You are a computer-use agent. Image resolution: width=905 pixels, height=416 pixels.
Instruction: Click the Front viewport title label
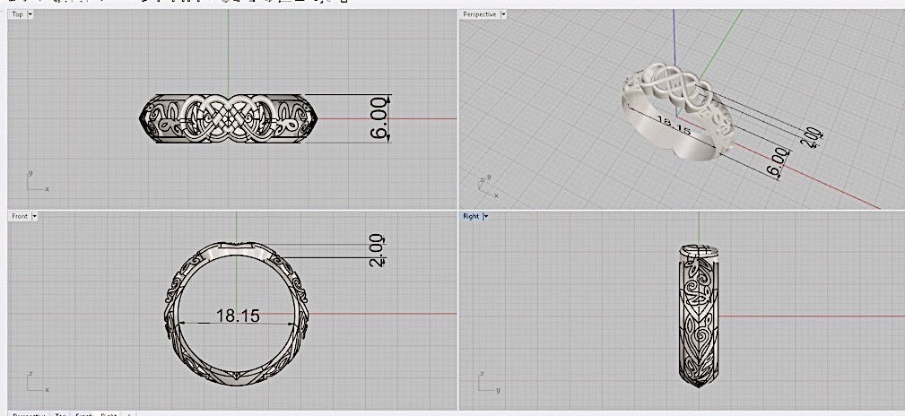[x=20, y=216]
